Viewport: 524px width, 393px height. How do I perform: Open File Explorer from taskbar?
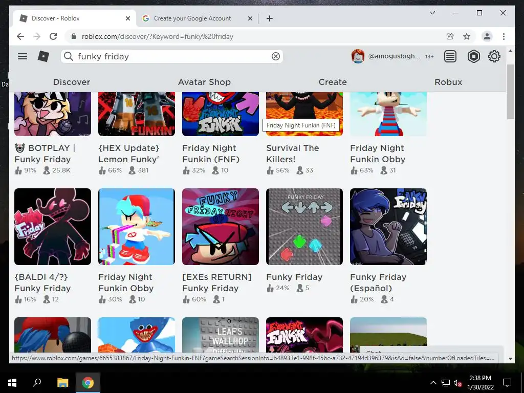(62, 383)
